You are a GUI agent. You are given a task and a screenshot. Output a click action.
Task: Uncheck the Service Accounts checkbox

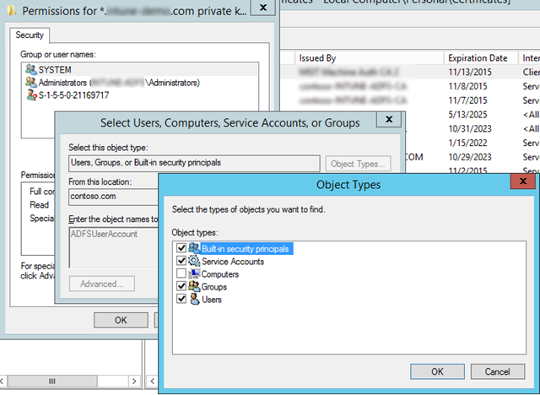tap(180, 262)
